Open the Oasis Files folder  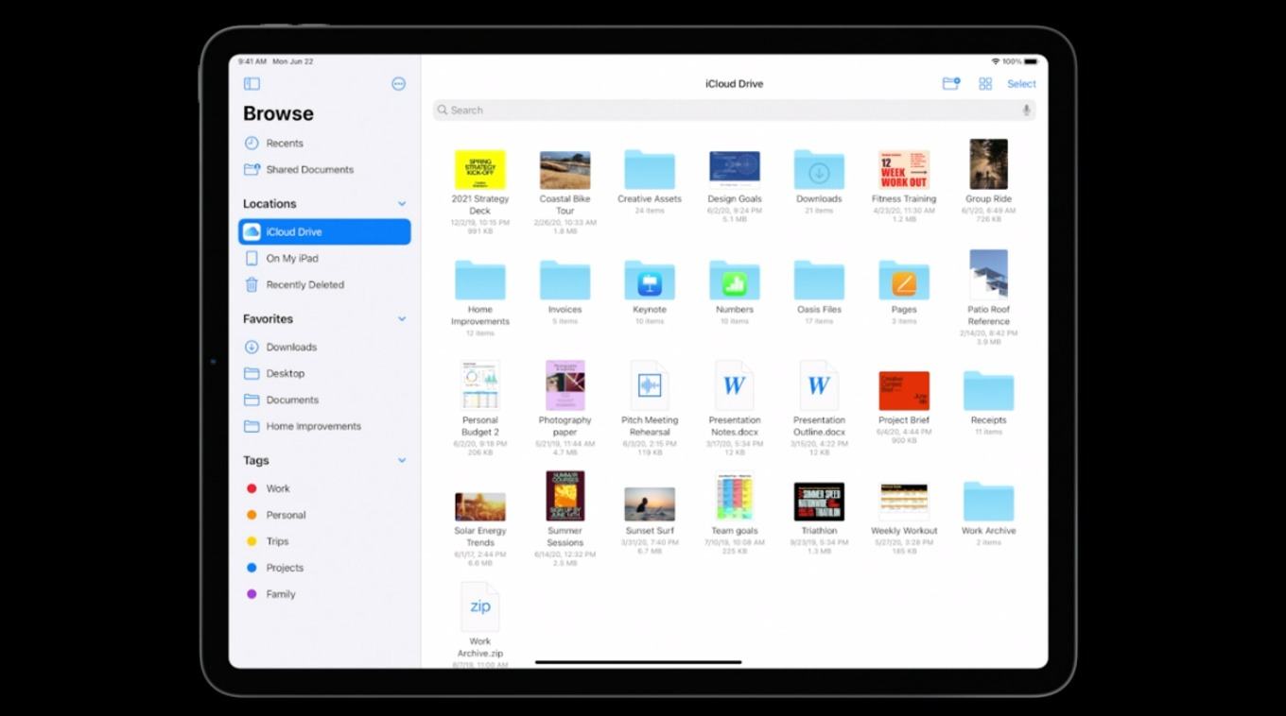pyautogui.click(x=819, y=281)
